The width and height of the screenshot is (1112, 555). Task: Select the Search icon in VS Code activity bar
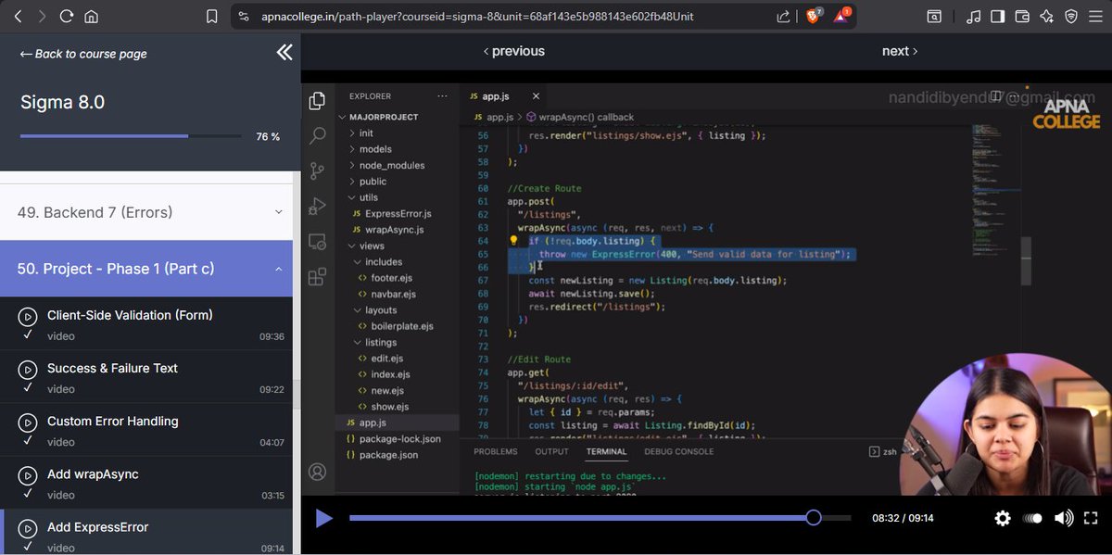click(317, 135)
